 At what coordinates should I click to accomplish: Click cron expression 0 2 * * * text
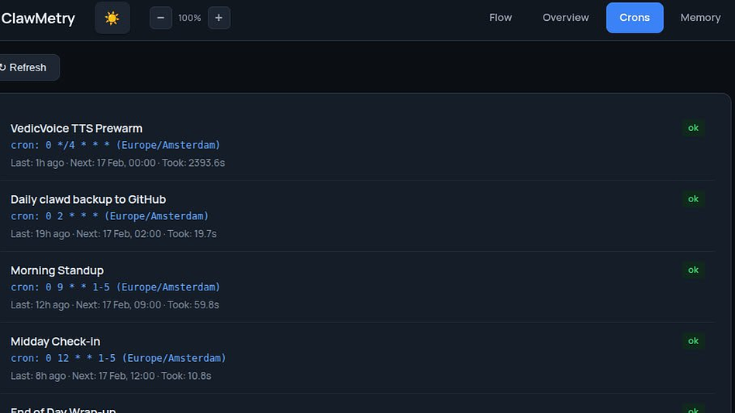coord(109,216)
